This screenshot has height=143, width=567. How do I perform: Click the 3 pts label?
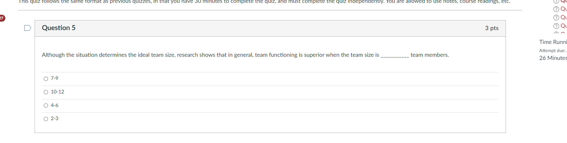tap(491, 28)
